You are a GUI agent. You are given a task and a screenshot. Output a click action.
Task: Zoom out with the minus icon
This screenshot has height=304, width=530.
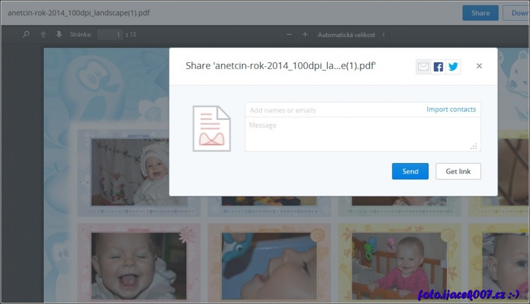tap(289, 35)
